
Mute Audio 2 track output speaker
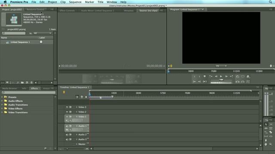[x=67, y=135]
